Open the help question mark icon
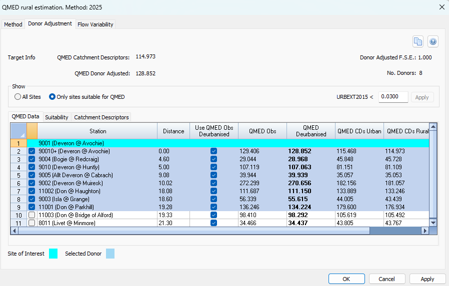The width and height of the screenshot is (449, 286). pos(433,42)
